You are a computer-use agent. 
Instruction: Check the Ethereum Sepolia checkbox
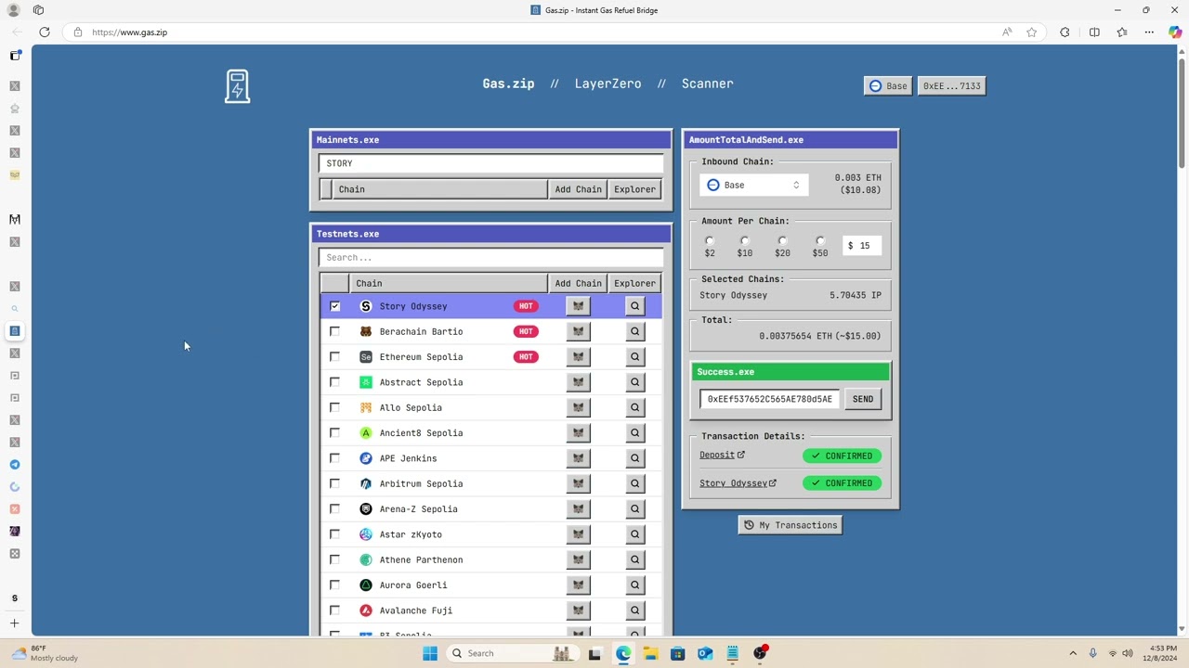[x=335, y=357]
